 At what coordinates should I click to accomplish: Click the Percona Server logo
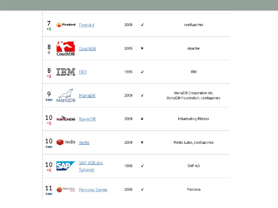(x=66, y=190)
